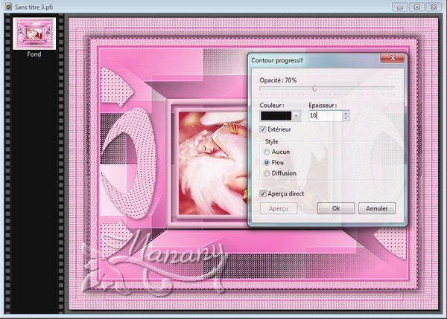Toggle the Aperçu direct checkbox

tap(263, 193)
